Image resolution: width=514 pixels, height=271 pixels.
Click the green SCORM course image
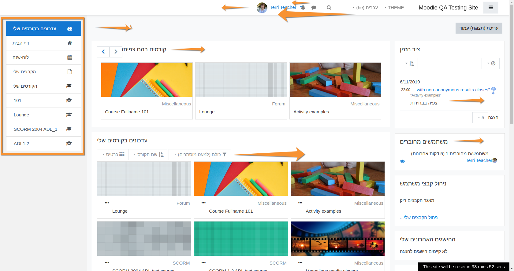(241, 239)
